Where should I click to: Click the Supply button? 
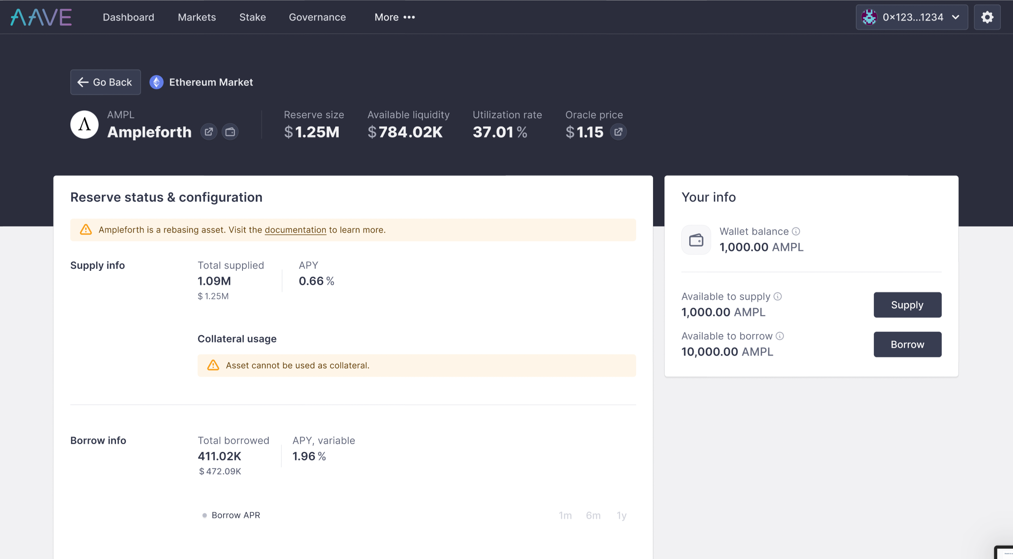click(907, 305)
